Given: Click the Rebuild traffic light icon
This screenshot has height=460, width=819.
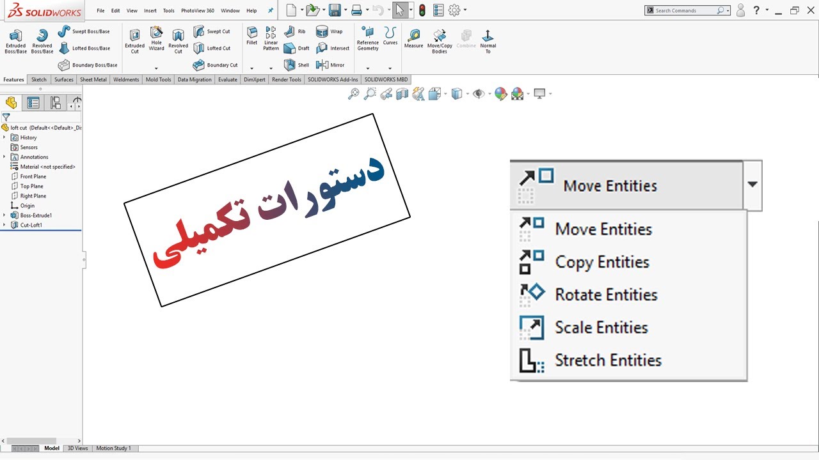Looking at the screenshot, I should point(422,10).
